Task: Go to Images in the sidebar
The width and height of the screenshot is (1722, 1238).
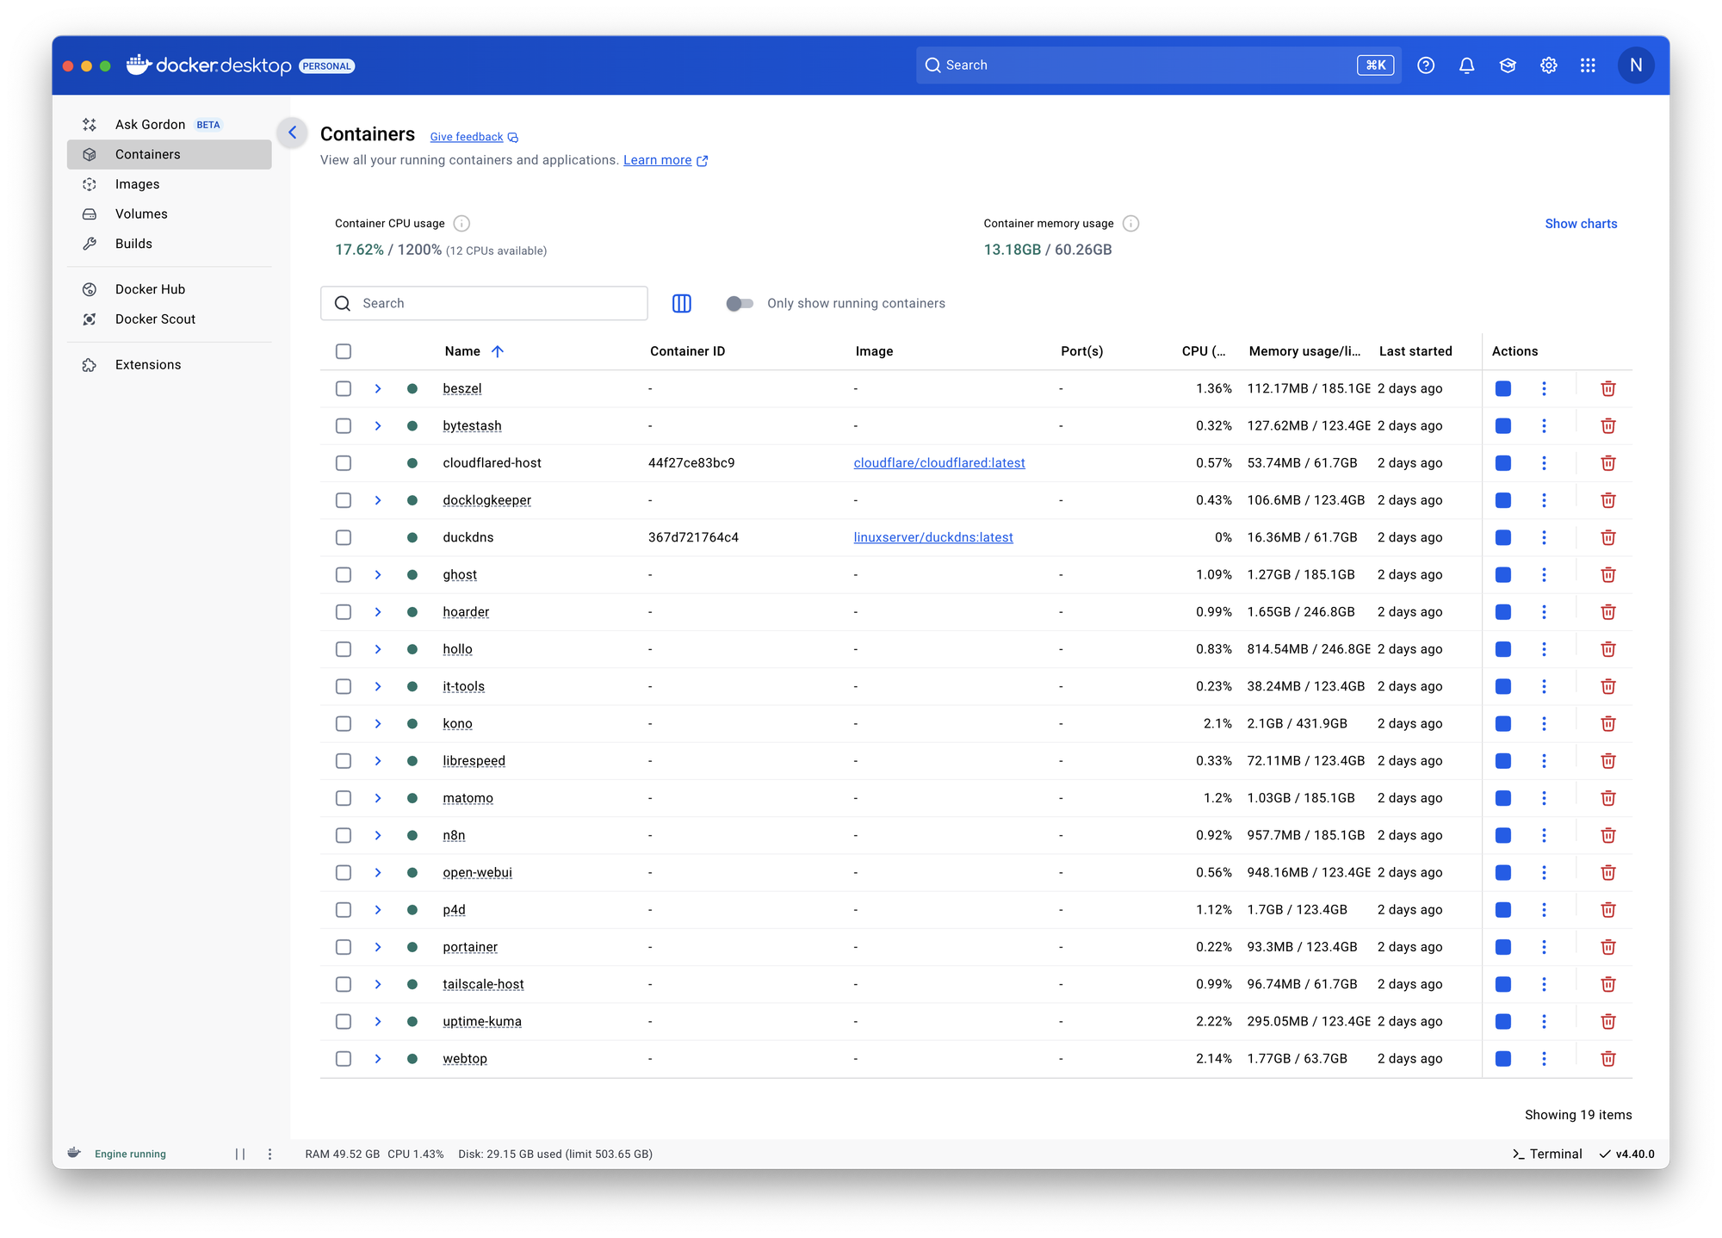Action: click(170, 184)
